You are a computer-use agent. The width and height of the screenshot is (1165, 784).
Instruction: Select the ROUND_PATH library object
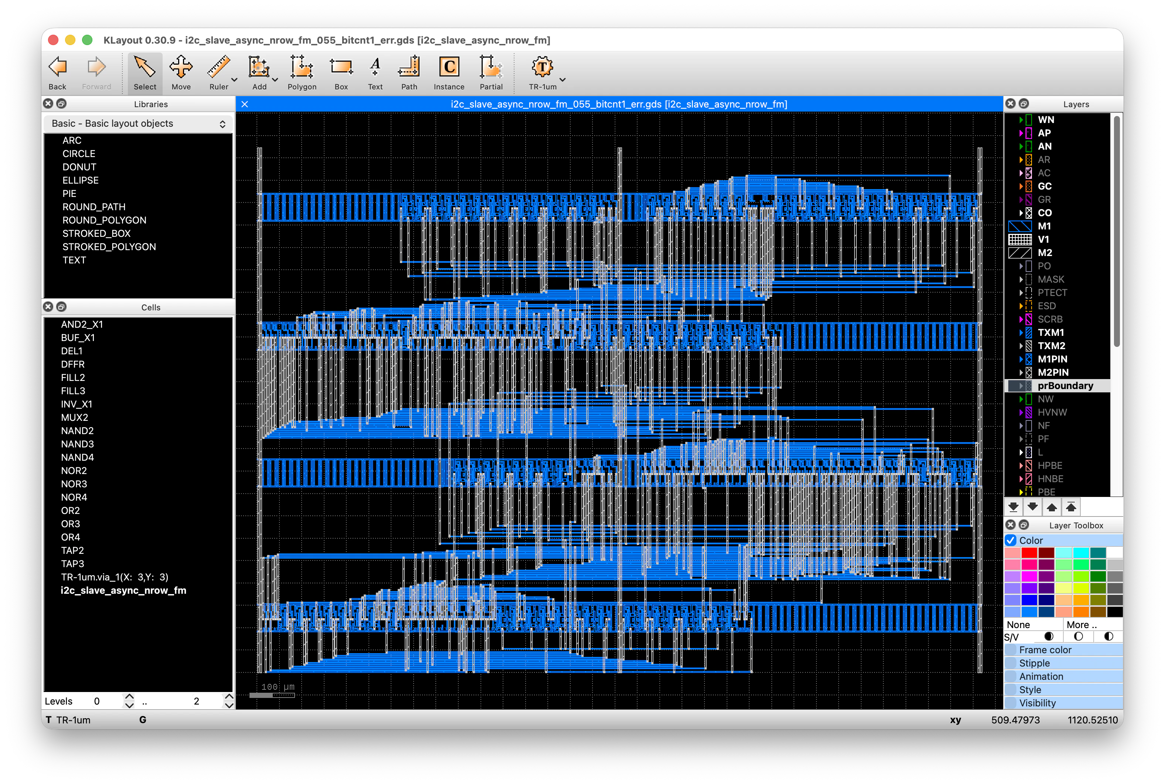click(x=94, y=207)
